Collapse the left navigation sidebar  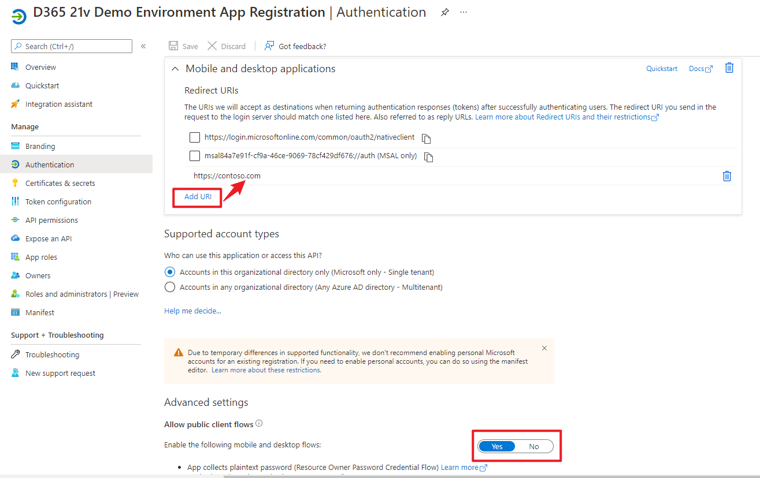coord(143,46)
